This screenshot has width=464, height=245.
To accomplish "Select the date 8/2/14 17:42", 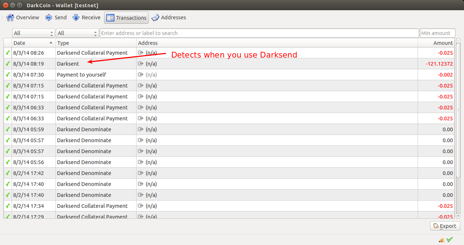I will coord(28,173).
